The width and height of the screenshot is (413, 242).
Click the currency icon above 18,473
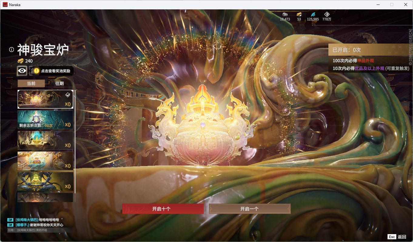click(285, 14)
